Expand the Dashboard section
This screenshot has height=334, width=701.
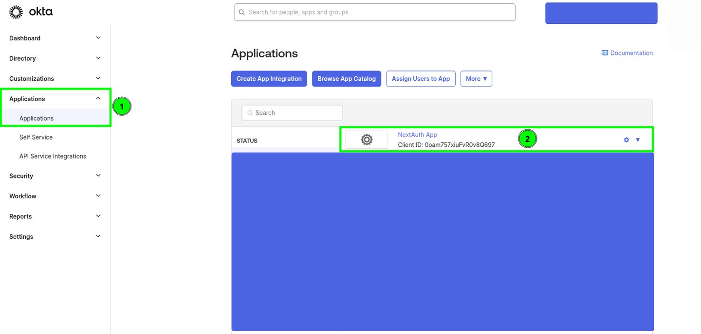pos(98,37)
